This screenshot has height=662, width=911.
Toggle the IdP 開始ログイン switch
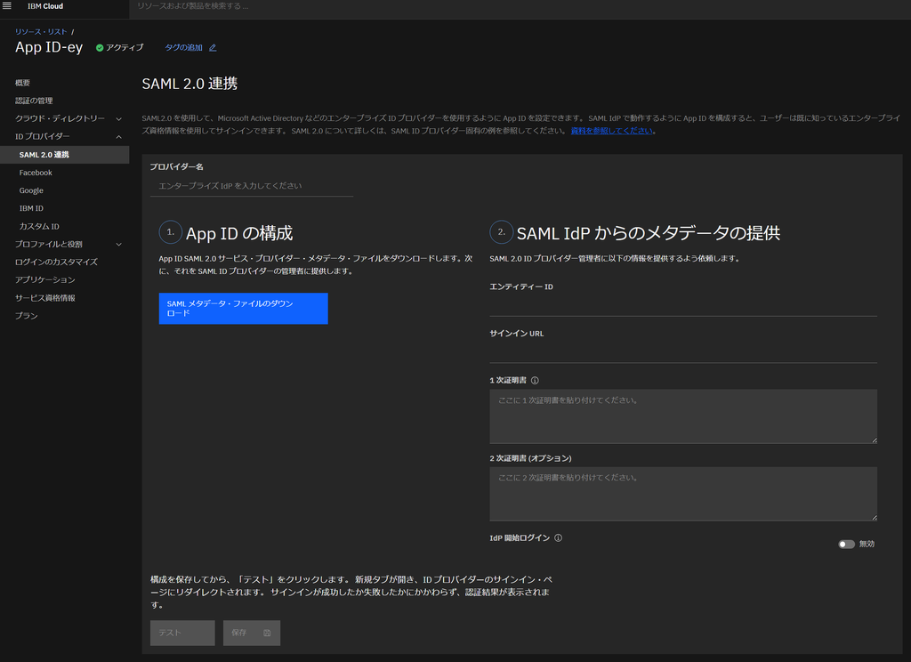coord(847,544)
